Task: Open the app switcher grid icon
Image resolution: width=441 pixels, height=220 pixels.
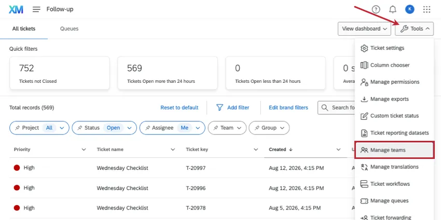Action: 426,9
